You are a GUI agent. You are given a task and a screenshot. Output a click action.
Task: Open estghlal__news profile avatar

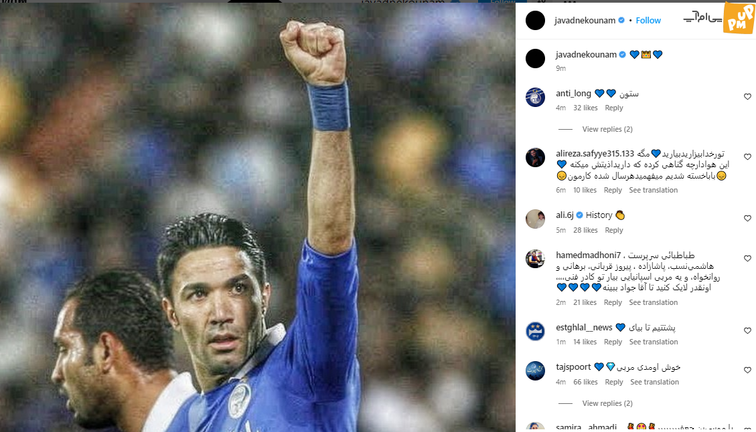535,331
